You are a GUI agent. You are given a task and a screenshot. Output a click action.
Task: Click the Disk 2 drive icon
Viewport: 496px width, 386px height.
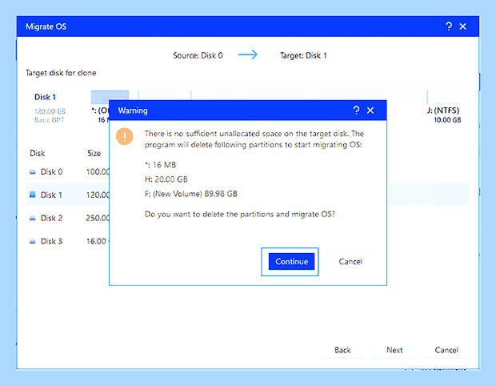click(x=33, y=218)
